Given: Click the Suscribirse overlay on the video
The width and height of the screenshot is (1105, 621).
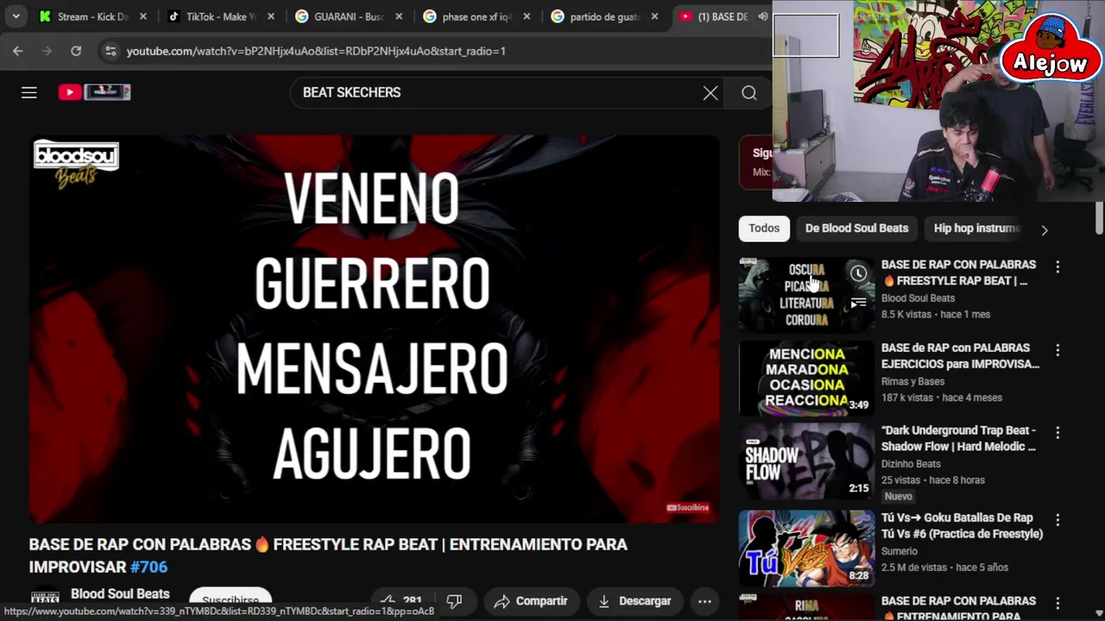Looking at the screenshot, I should [688, 507].
